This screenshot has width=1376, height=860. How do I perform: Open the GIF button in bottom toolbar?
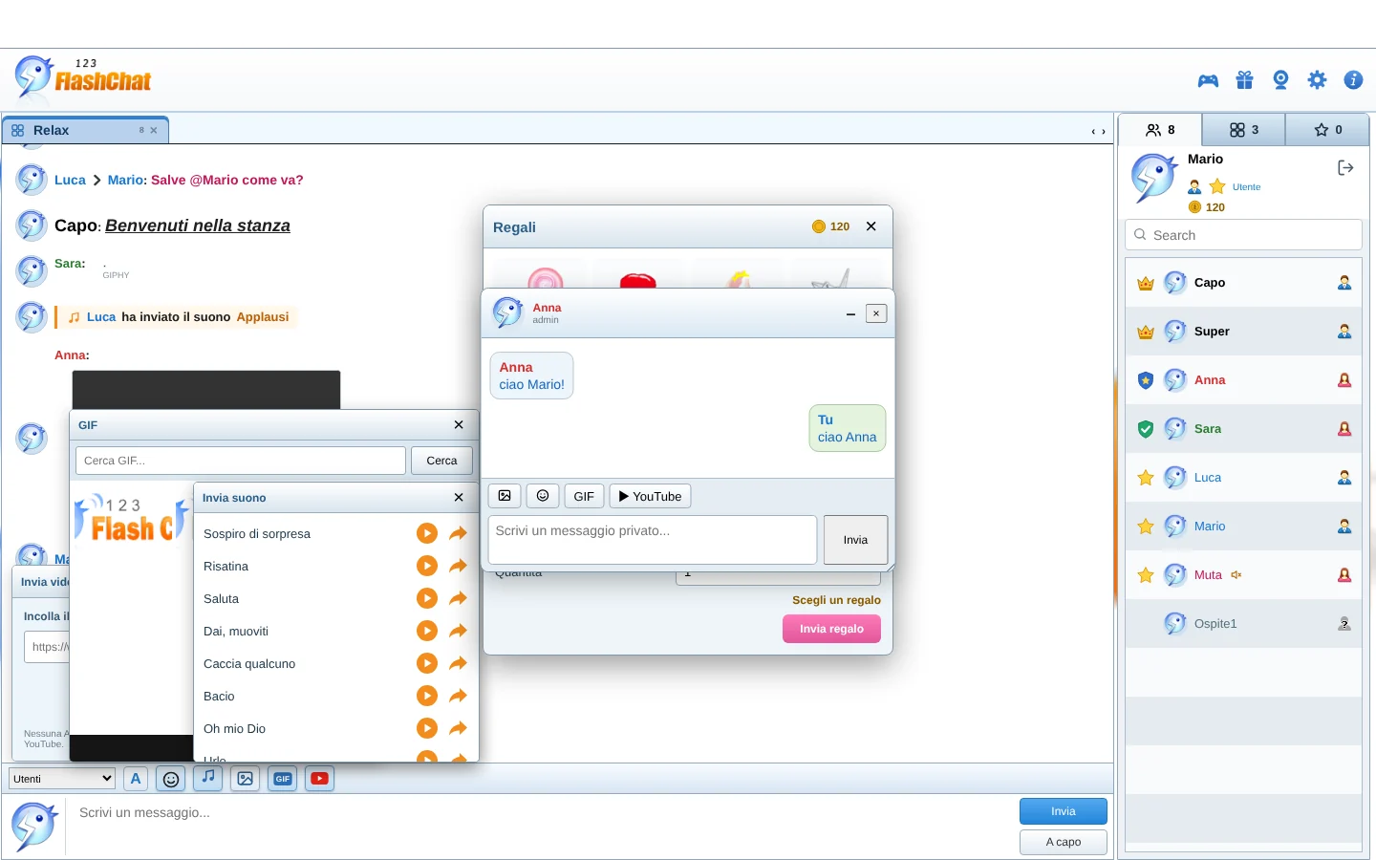point(283,779)
